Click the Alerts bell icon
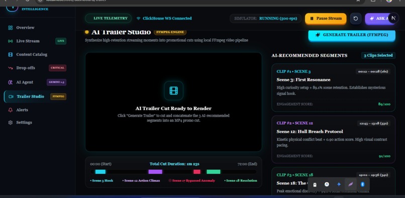The width and height of the screenshot is (405, 198). click(11, 110)
